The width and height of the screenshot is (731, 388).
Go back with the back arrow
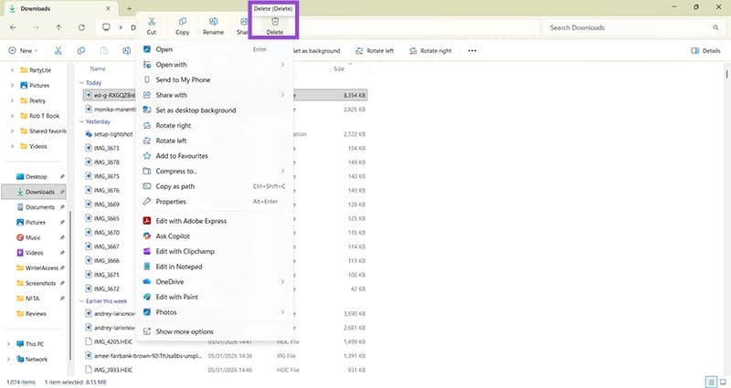[13, 27]
